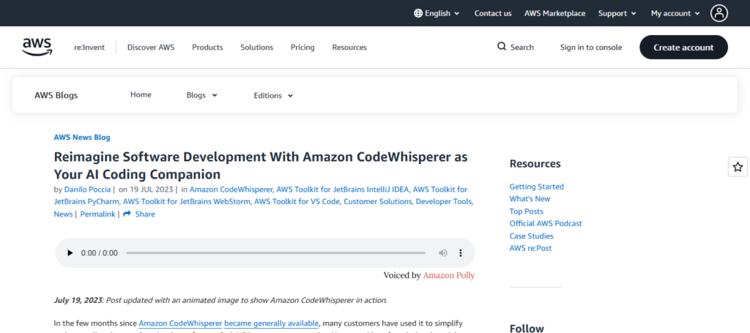Click the Resources sidebar heading
Image resolution: width=750 pixels, height=333 pixels.
(535, 164)
